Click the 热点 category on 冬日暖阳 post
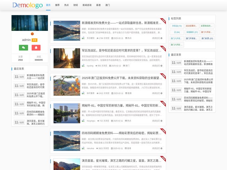The image size is (227, 170). (130, 38)
